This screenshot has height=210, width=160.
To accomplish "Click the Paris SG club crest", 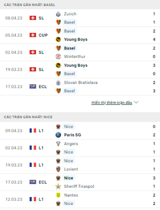I will (x=58, y=135).
